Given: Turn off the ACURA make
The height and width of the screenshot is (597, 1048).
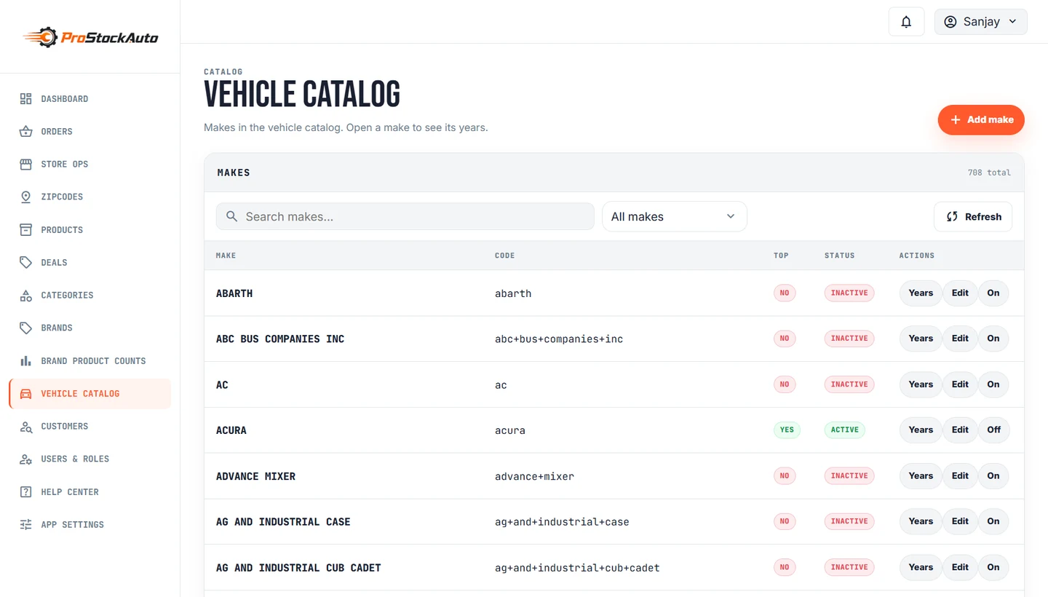Looking at the screenshot, I should (x=993, y=430).
